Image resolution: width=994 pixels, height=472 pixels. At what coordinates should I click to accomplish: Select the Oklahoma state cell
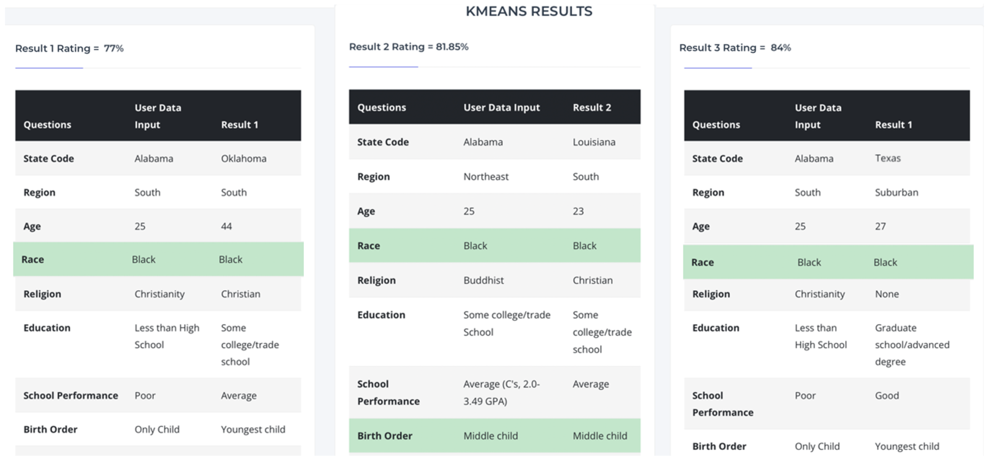[x=244, y=158]
